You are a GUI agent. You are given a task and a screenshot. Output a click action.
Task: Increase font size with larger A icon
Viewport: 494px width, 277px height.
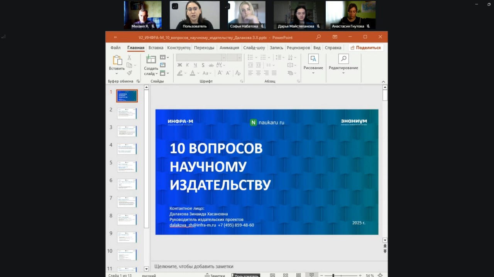click(x=220, y=73)
